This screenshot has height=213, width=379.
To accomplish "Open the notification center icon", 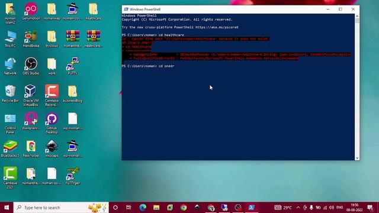I will [x=370, y=208].
